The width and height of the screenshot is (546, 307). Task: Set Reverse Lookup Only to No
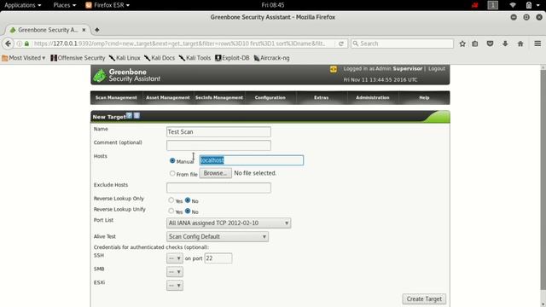[188, 200]
